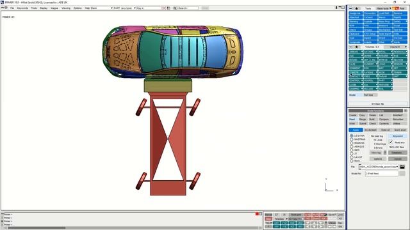The width and height of the screenshot is (410, 230).
Task: Open the Cut sect tool
Action: [370, 17]
